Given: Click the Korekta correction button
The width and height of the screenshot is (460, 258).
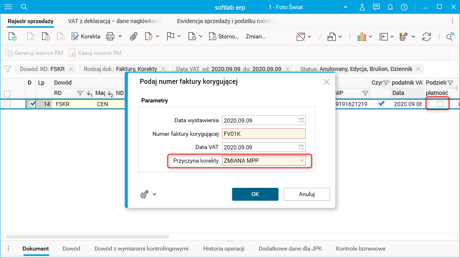Looking at the screenshot, I should pos(86,36).
